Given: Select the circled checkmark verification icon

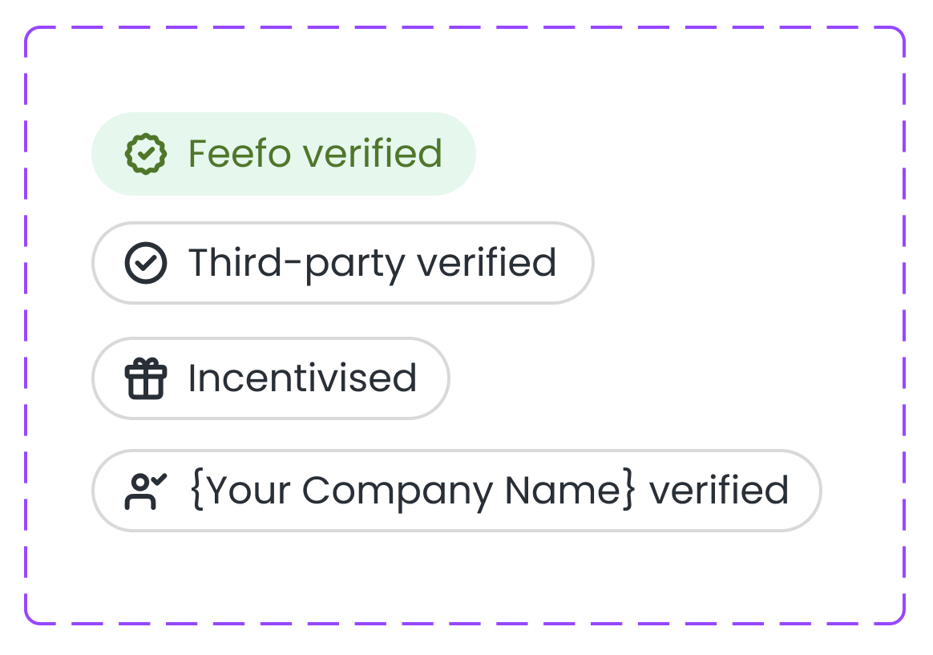Looking at the screenshot, I should click(146, 262).
